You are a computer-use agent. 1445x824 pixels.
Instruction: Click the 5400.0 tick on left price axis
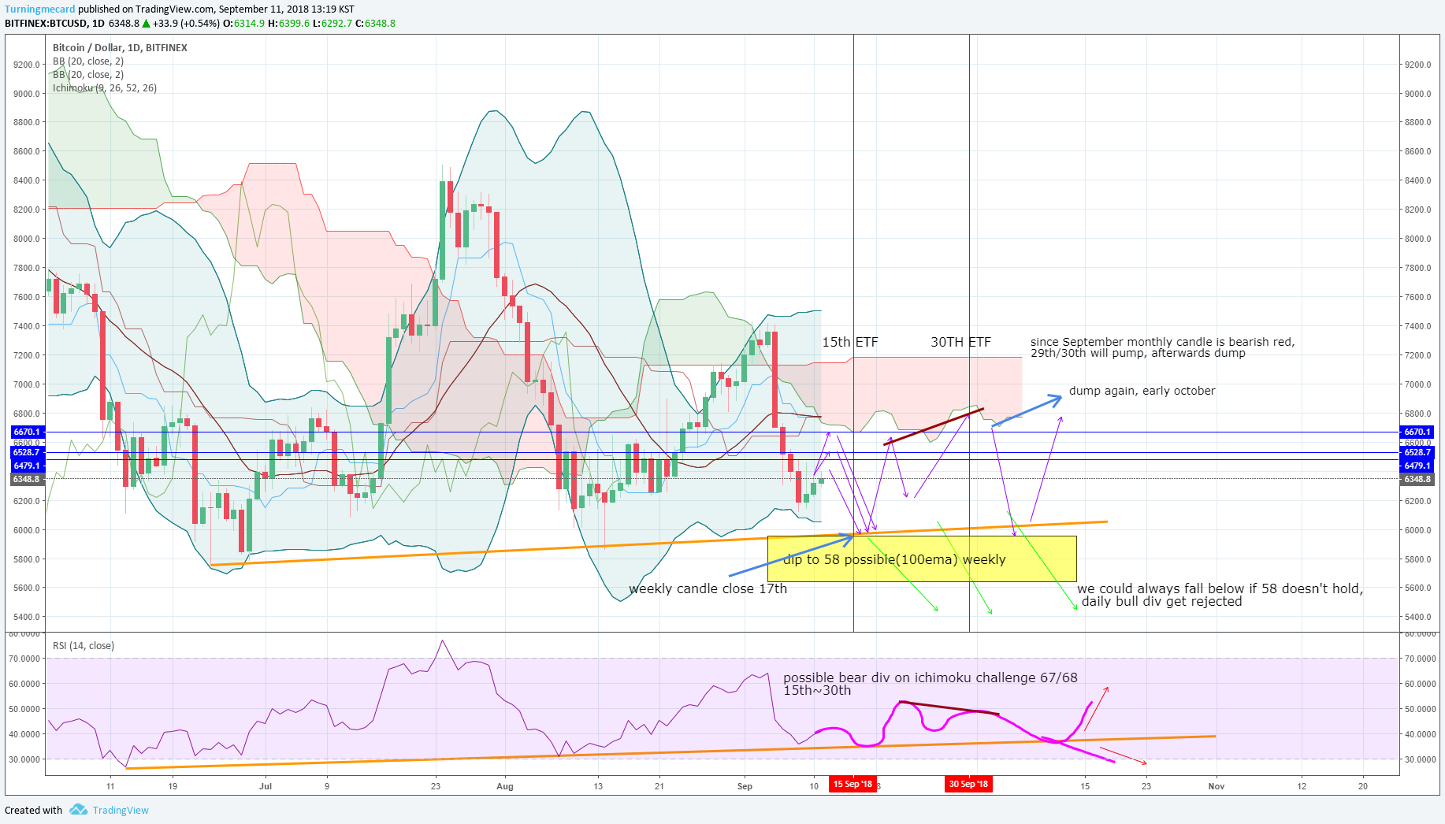coord(27,617)
